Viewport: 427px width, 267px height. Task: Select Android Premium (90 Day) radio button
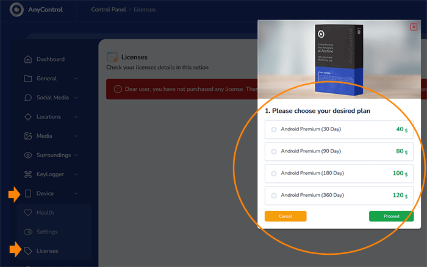[274, 151]
